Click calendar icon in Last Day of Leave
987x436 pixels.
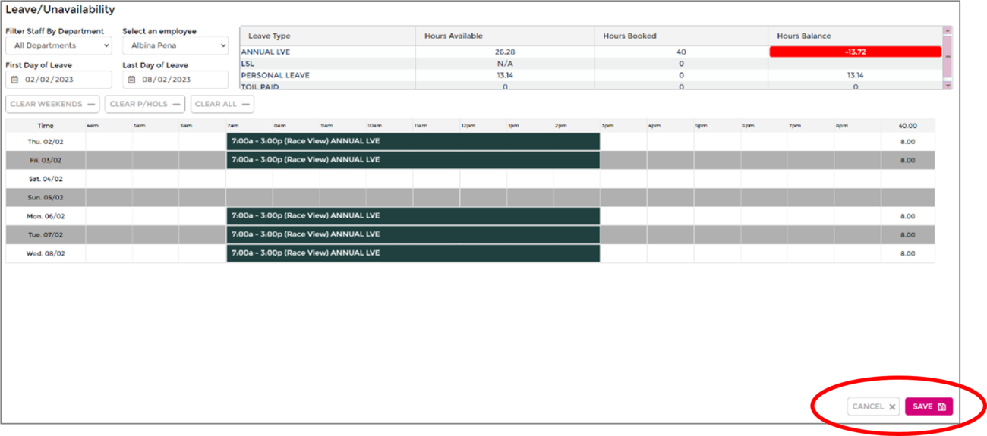(131, 80)
